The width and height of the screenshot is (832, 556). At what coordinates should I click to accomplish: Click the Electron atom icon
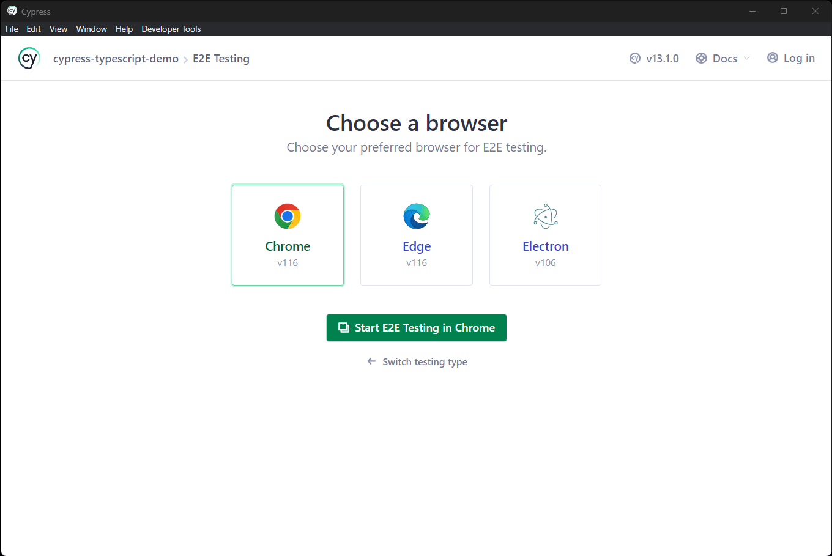(546, 216)
